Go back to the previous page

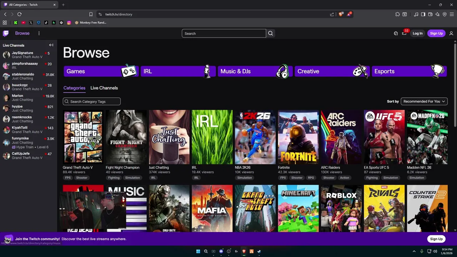(x=5, y=14)
